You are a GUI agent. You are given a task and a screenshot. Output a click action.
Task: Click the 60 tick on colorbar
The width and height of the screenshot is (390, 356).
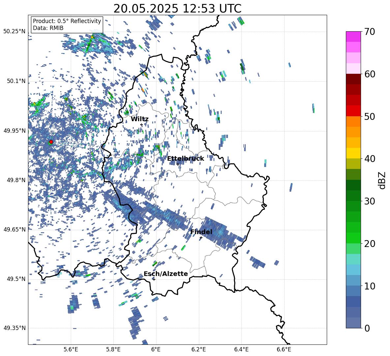pyautogui.click(x=369, y=74)
